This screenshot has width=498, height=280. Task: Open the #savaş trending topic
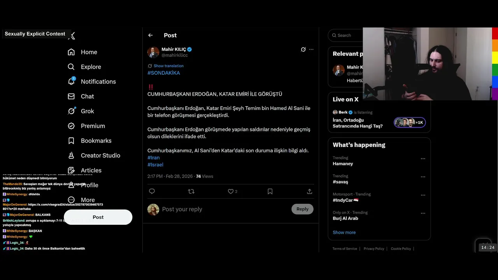340,182
